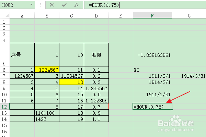Open the Name Box dropdown arrow
Image resolution: width=206 pixels, height=137 pixels.
pyautogui.click(x=31, y=4)
